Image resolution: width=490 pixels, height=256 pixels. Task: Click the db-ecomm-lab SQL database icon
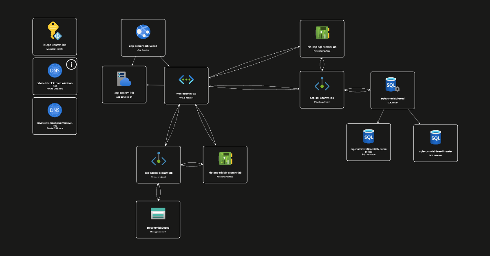pos(369,137)
